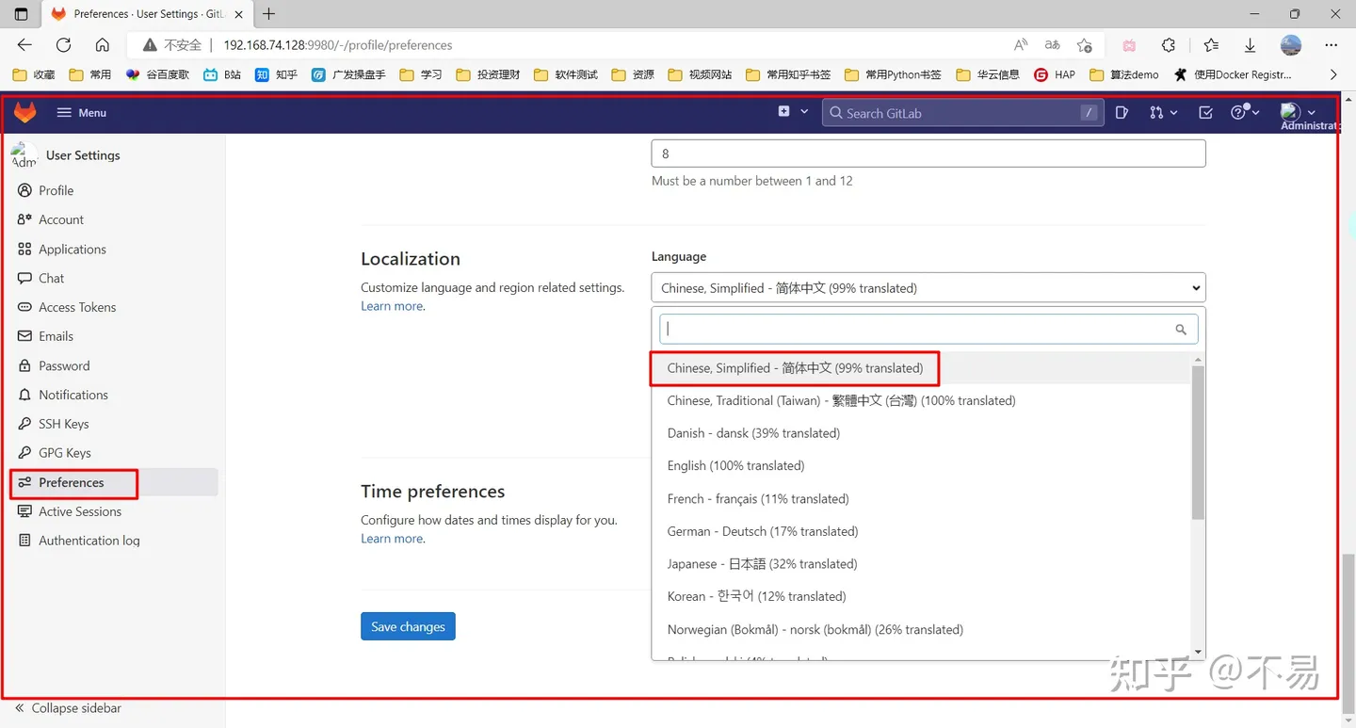Screen dimensions: 1356x728
Task: Click the Collapse sidebar control
Action: coord(68,708)
